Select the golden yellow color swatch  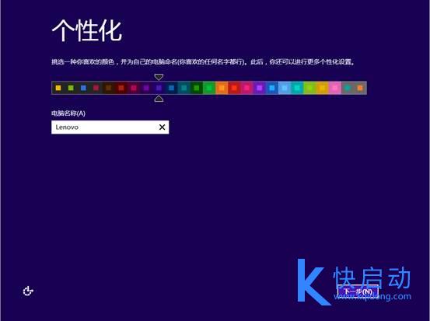click(x=323, y=88)
